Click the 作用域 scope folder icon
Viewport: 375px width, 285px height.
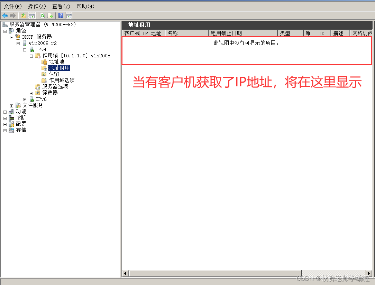click(x=38, y=56)
